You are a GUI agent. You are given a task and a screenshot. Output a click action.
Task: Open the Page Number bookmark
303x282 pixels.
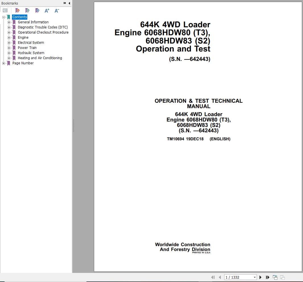23,63
